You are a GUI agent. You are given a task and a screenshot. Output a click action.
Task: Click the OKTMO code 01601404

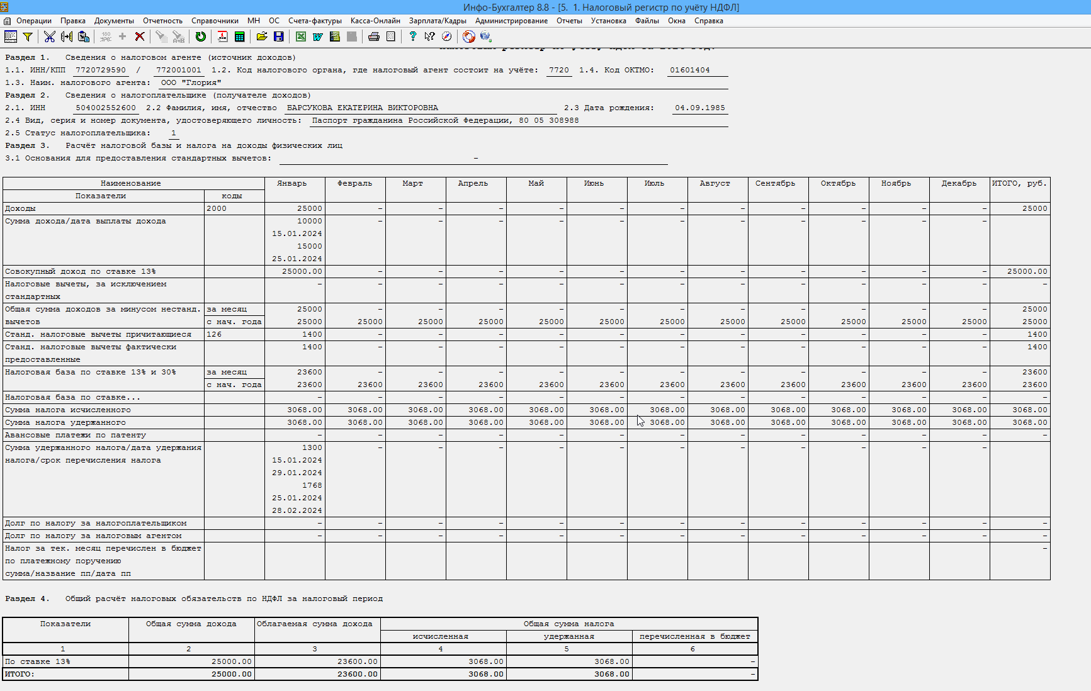(690, 70)
